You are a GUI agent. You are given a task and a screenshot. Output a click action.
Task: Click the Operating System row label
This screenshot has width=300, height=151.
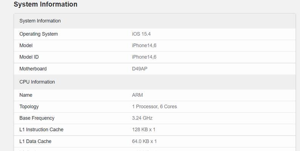point(38,34)
